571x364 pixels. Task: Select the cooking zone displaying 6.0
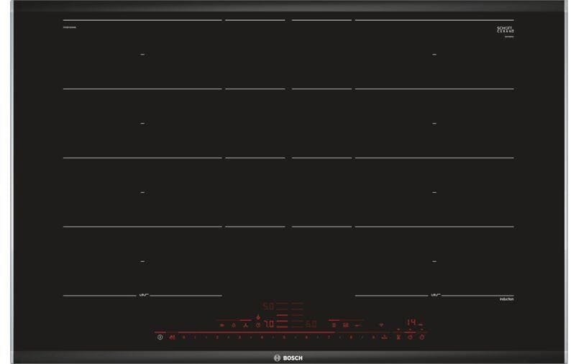coord(311,324)
